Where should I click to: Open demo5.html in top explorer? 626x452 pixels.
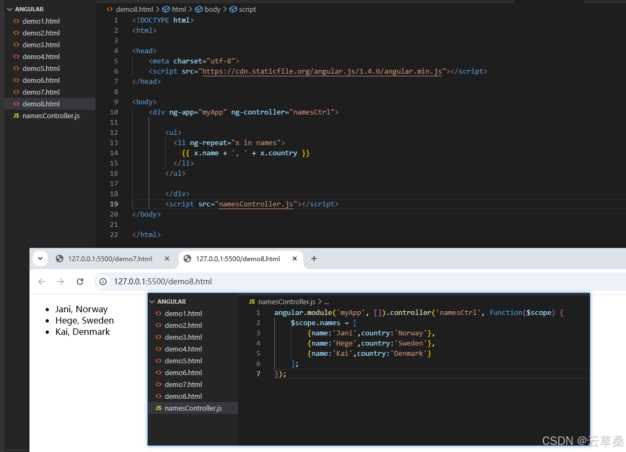(41, 68)
